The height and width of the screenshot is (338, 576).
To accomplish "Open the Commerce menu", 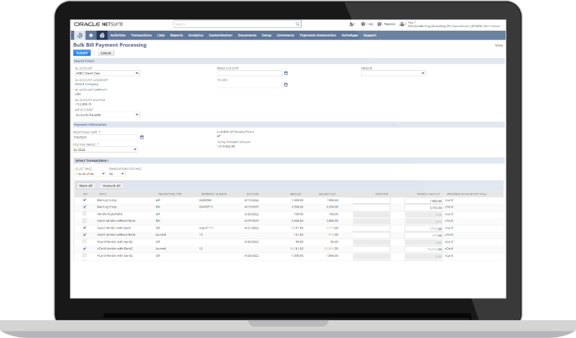I will (285, 35).
